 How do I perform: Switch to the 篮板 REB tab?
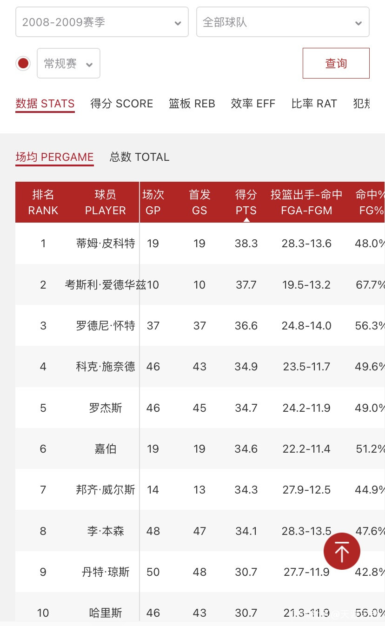[x=192, y=104]
